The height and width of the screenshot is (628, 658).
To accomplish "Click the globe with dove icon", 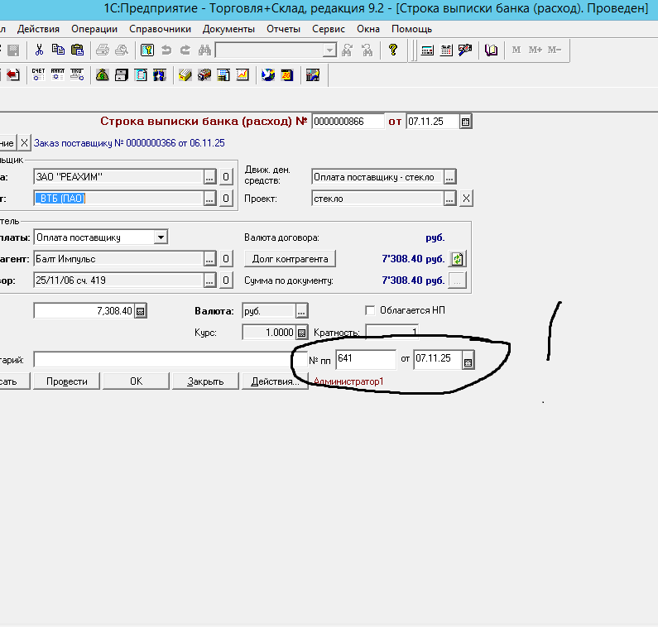I will tap(267, 75).
